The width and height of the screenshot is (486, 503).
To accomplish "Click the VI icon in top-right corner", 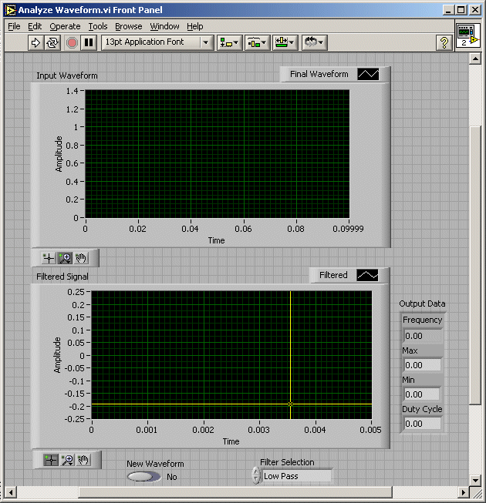I will (467, 36).
